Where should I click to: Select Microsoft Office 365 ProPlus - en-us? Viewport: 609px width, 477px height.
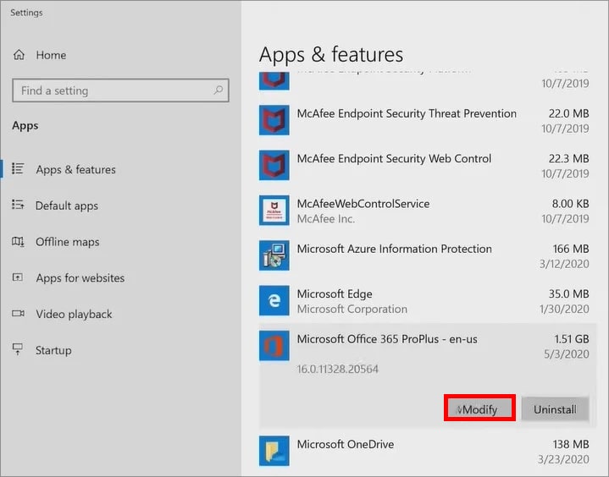click(x=387, y=339)
